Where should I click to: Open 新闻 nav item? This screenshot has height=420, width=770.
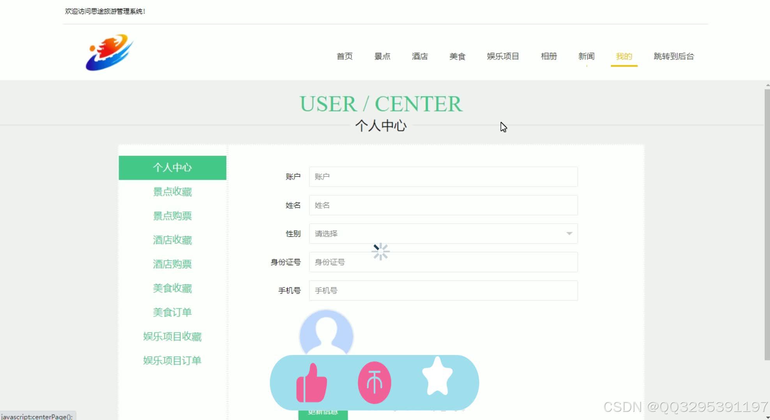pyautogui.click(x=586, y=56)
